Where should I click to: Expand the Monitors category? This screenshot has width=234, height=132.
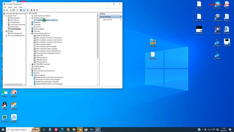click(30, 73)
